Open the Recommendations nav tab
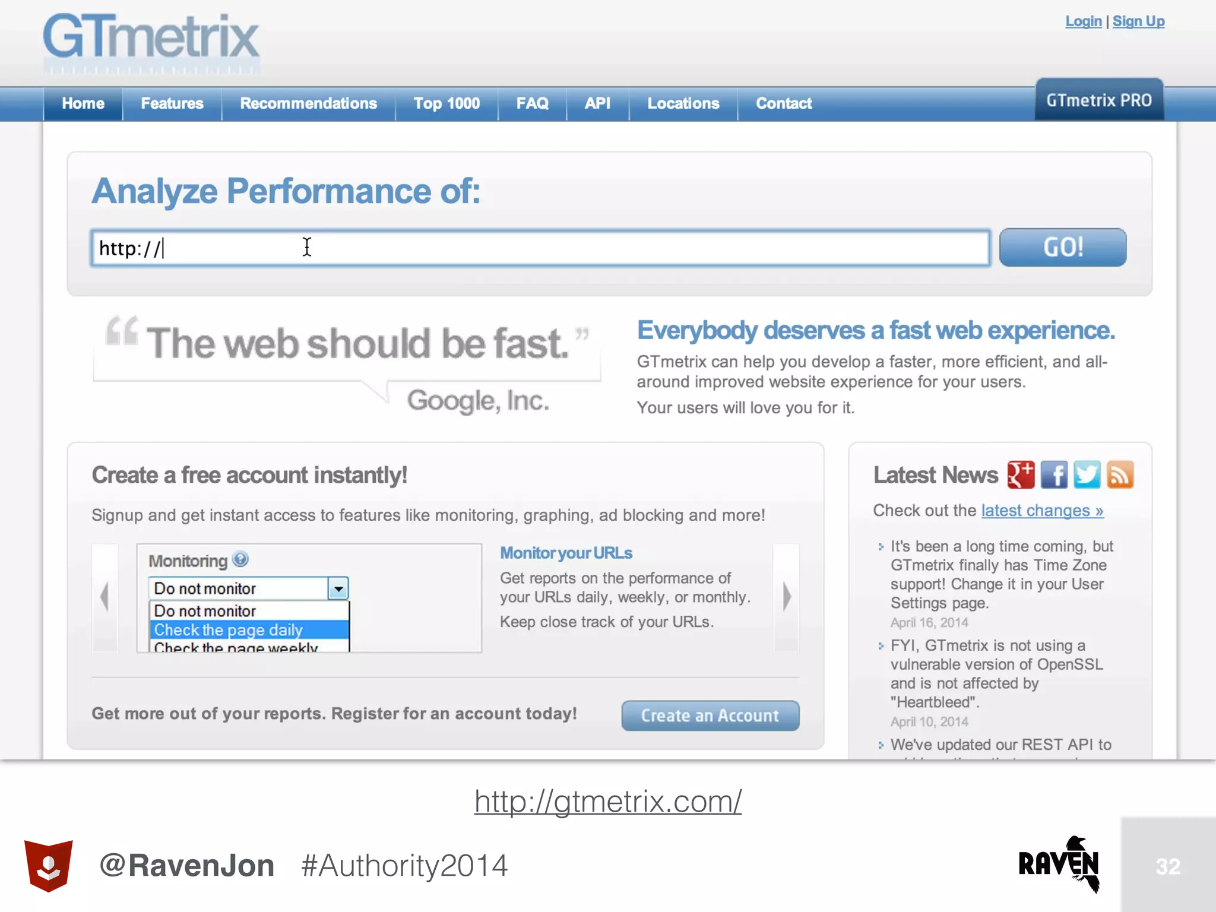The width and height of the screenshot is (1216, 912). pyautogui.click(x=309, y=103)
